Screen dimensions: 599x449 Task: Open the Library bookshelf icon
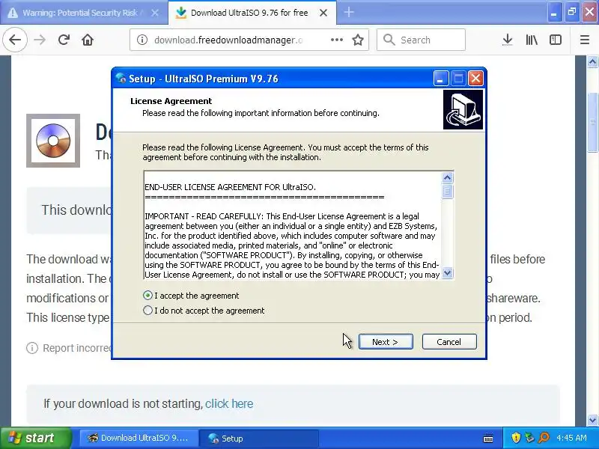coord(532,40)
